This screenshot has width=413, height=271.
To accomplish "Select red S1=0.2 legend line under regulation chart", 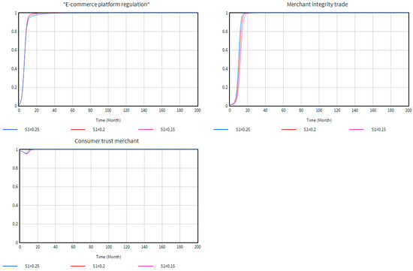I will coord(78,129).
